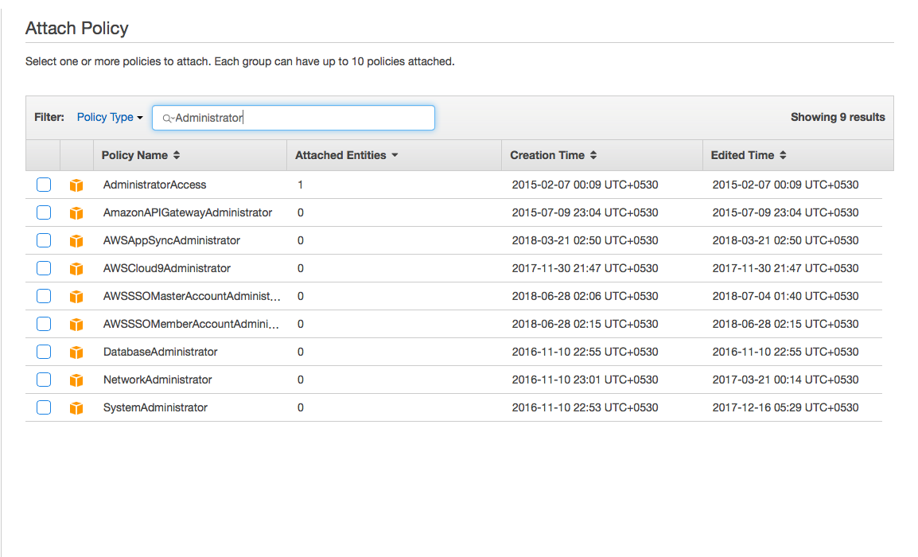Click the AmazonAPIGatewayAdministrator policy box icon
This screenshot has width=918, height=557.
(76, 212)
